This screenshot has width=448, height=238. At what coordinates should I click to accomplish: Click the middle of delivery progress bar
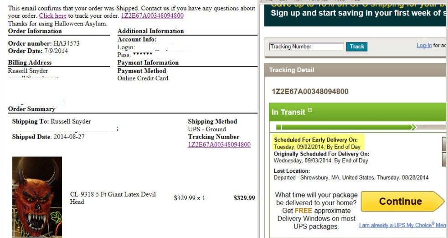coord(346,127)
